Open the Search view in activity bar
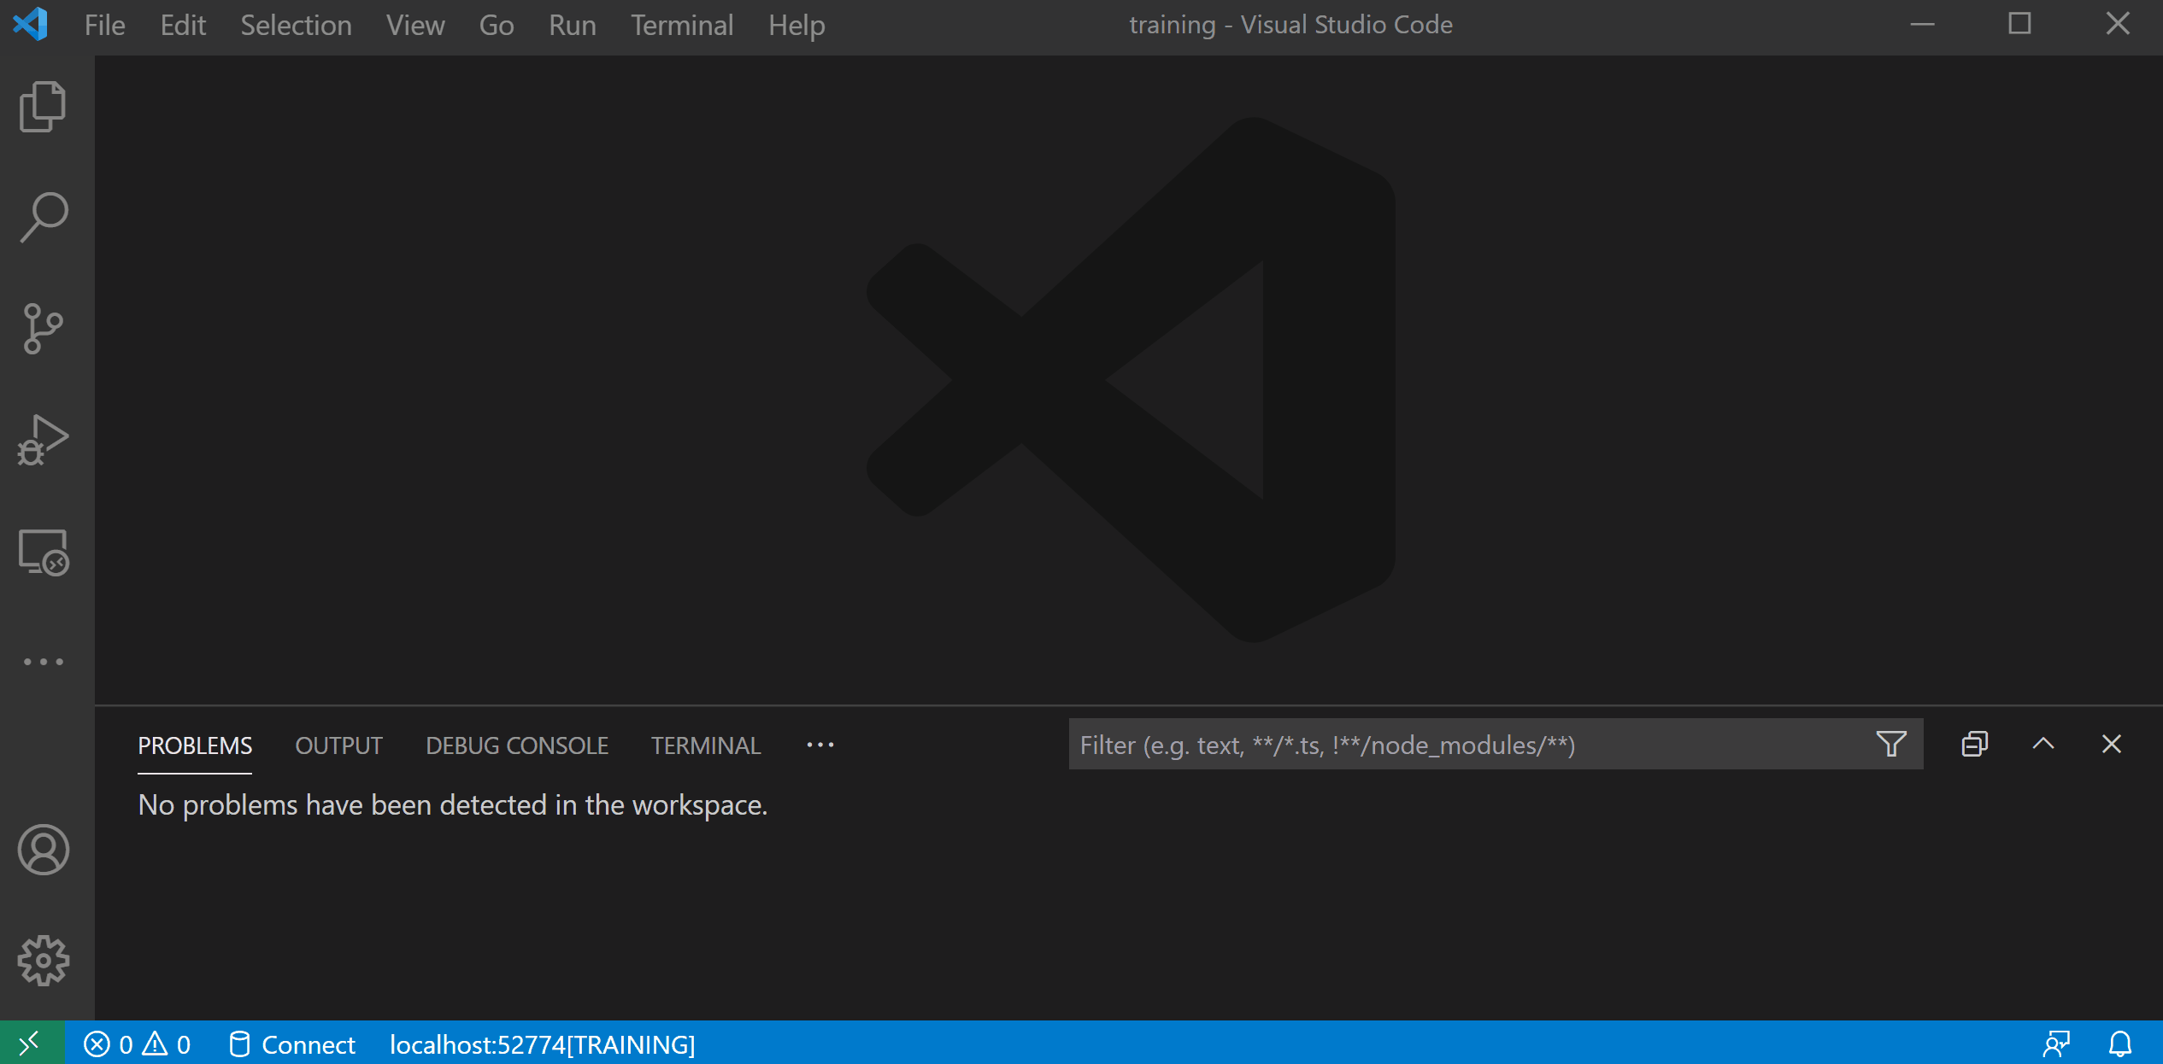The width and height of the screenshot is (2163, 1064). coord(43,218)
